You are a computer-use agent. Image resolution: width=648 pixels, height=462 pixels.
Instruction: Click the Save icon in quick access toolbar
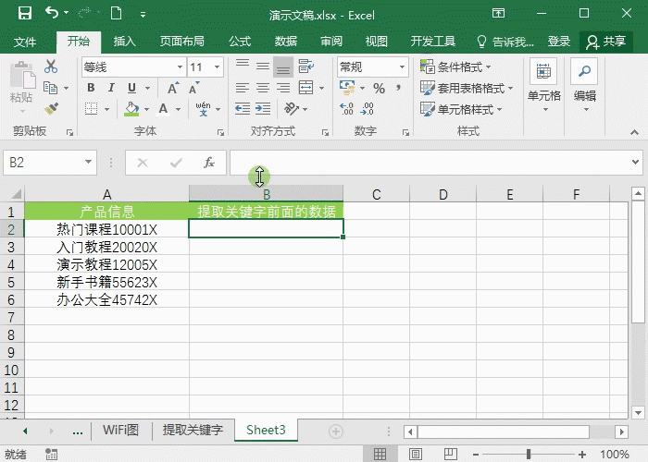coord(25,14)
